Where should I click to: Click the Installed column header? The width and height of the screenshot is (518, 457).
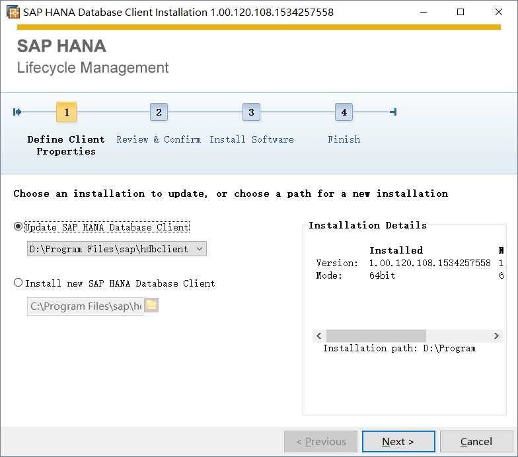(x=396, y=250)
